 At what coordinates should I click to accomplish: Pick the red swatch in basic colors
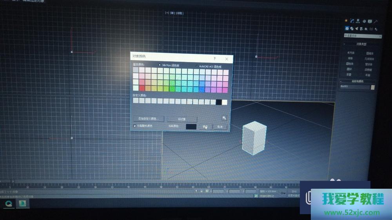point(142,89)
